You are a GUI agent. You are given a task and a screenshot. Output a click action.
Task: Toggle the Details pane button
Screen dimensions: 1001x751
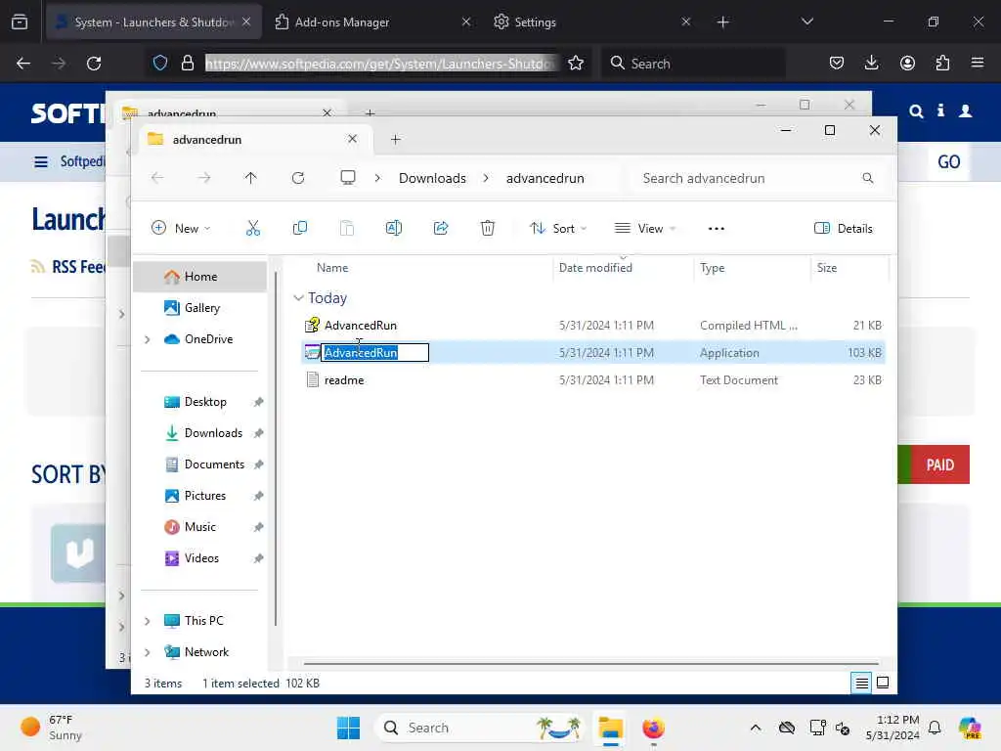tap(844, 228)
